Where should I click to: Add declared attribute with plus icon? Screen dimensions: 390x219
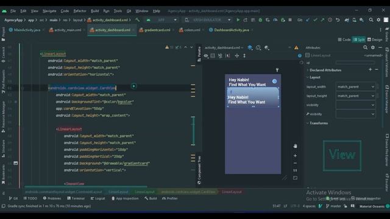(x=370, y=70)
